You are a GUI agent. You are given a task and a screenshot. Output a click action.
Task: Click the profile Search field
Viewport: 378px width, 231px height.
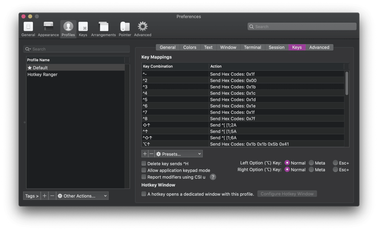tap(77, 49)
